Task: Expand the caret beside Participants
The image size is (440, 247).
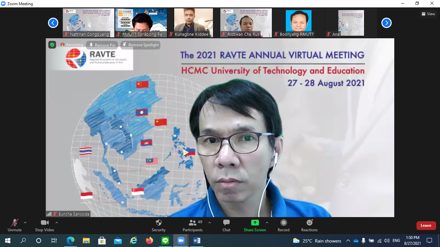Action: (x=210, y=223)
